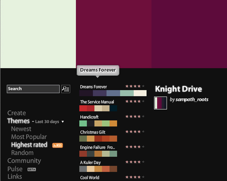Click The Service Manual star rating
Viewport: 227px width, 181px height.
[135, 101]
